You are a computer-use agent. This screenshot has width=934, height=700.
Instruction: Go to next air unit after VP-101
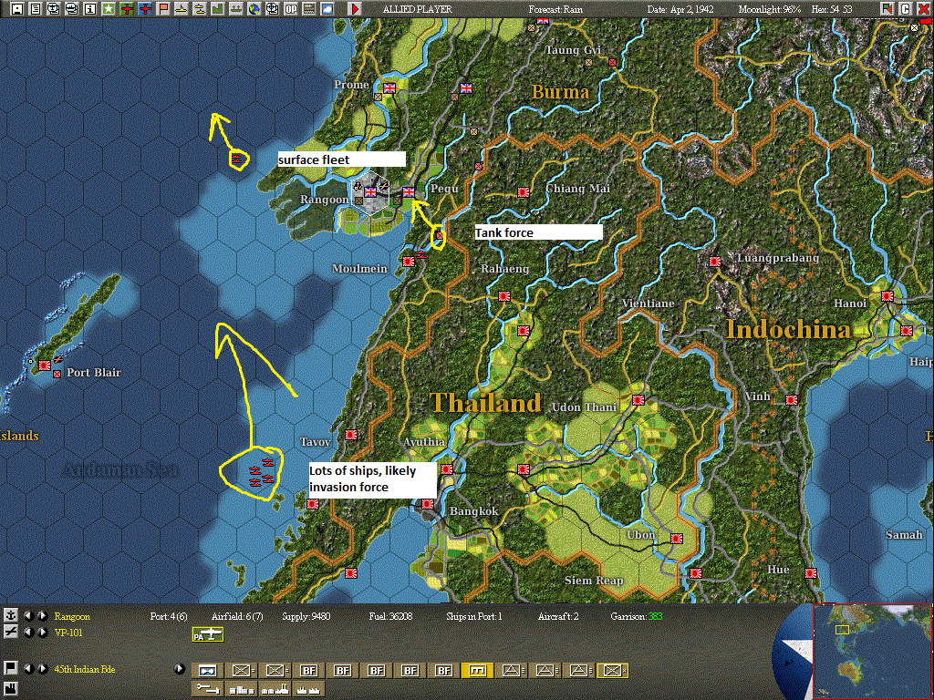tap(43, 633)
